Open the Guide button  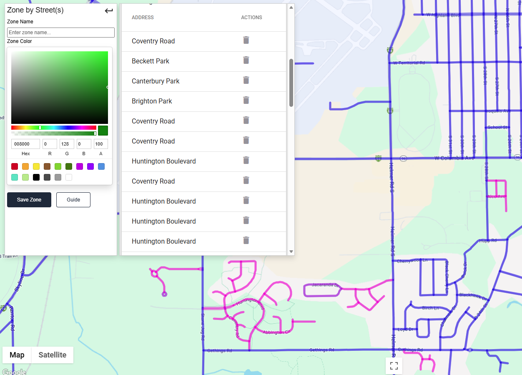click(x=73, y=200)
